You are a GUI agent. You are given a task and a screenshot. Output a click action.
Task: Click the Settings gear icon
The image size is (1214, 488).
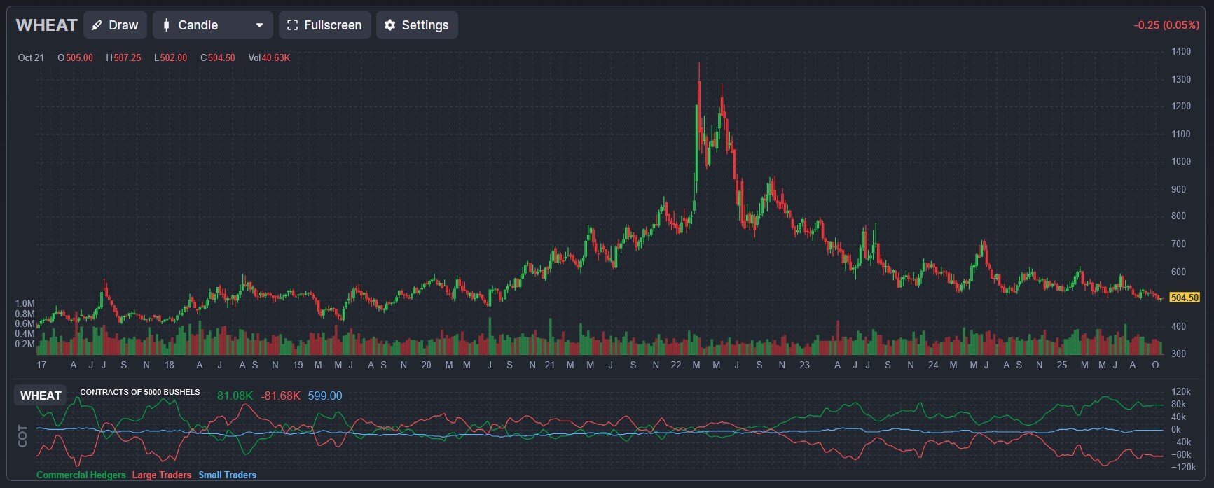coord(389,25)
